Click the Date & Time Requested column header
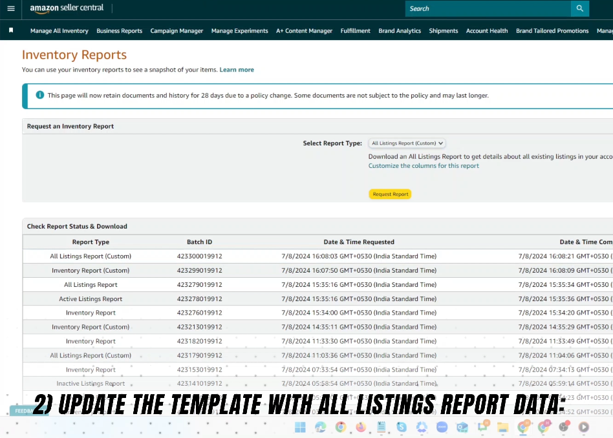This screenshot has height=438, width=613. (359, 242)
